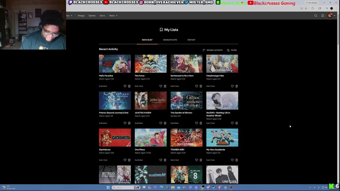Click the Gachiakuta poster thumbnail
The image size is (340, 191).
115,138
